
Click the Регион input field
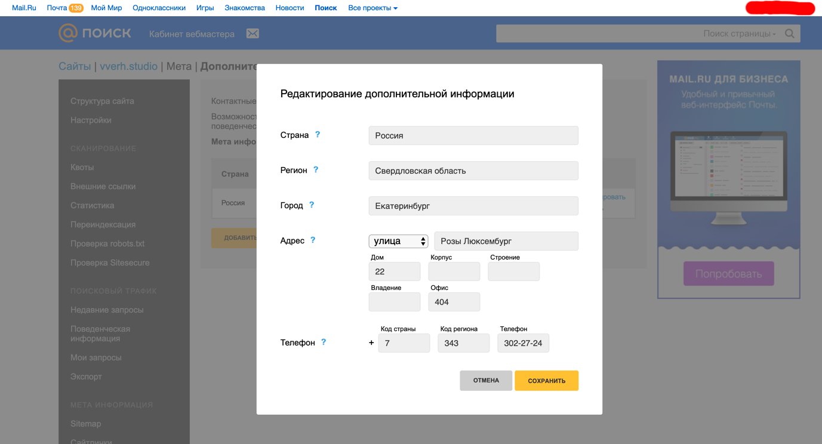[x=473, y=171]
